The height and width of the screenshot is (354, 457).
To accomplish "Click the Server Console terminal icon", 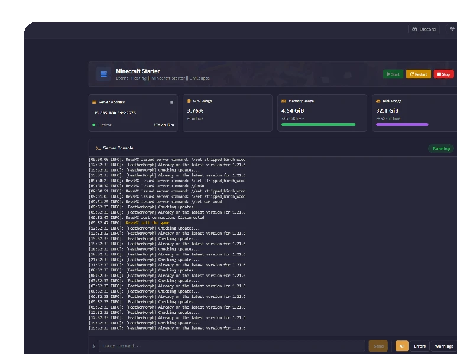I will pyautogui.click(x=98, y=148).
